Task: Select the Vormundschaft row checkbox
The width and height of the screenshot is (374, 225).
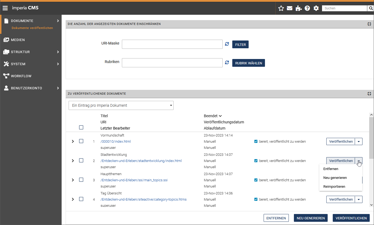Action: [x=81, y=141]
